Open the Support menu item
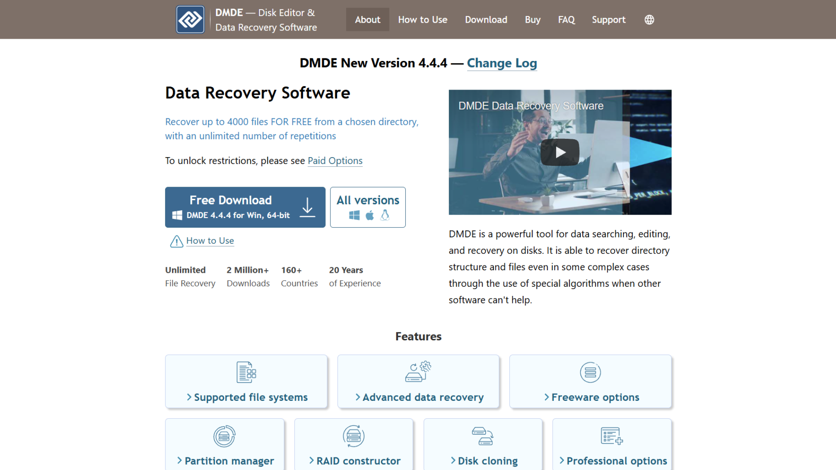836x470 pixels. point(608,20)
